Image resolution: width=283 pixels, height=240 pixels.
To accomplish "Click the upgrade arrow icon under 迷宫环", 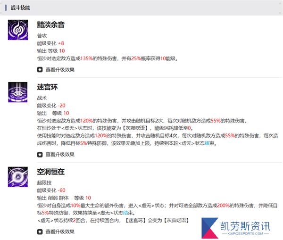I will click(40, 155).
